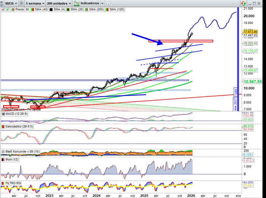Click the green up-arrow icon in legend bar

click(x=7, y=9)
